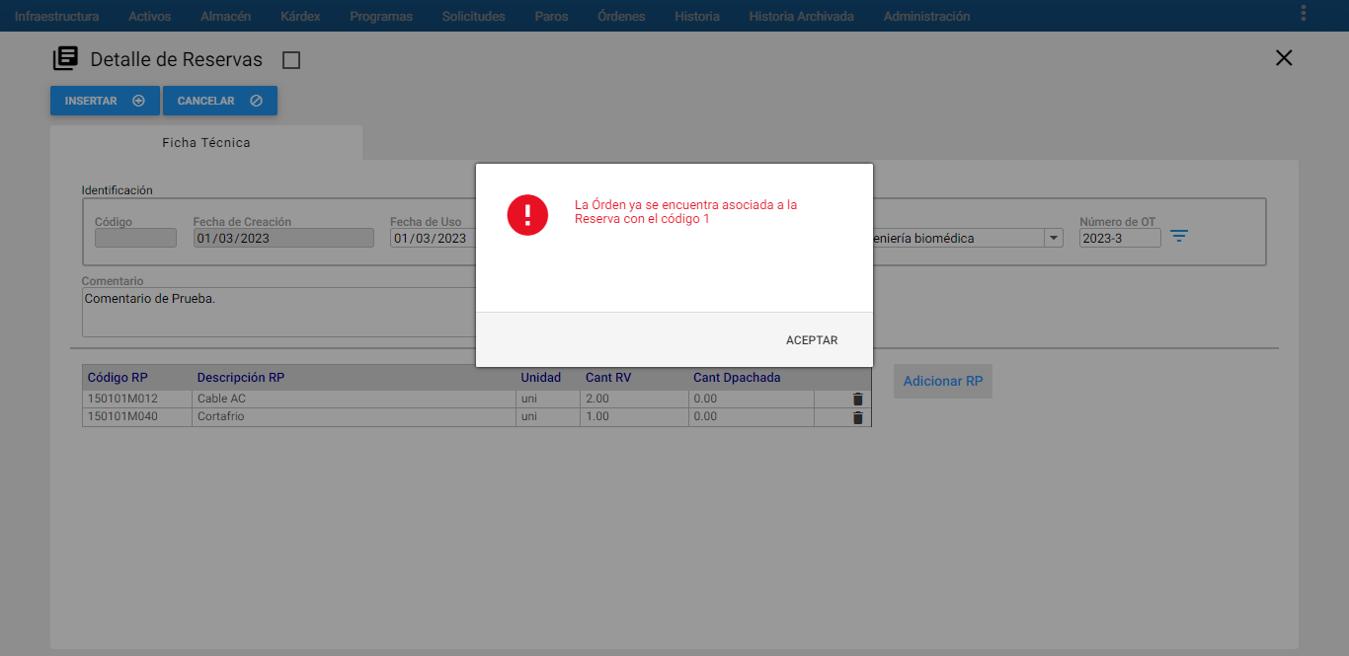
Task: Toggle the checkbox next to Detalle de Reservas
Action: (x=291, y=60)
